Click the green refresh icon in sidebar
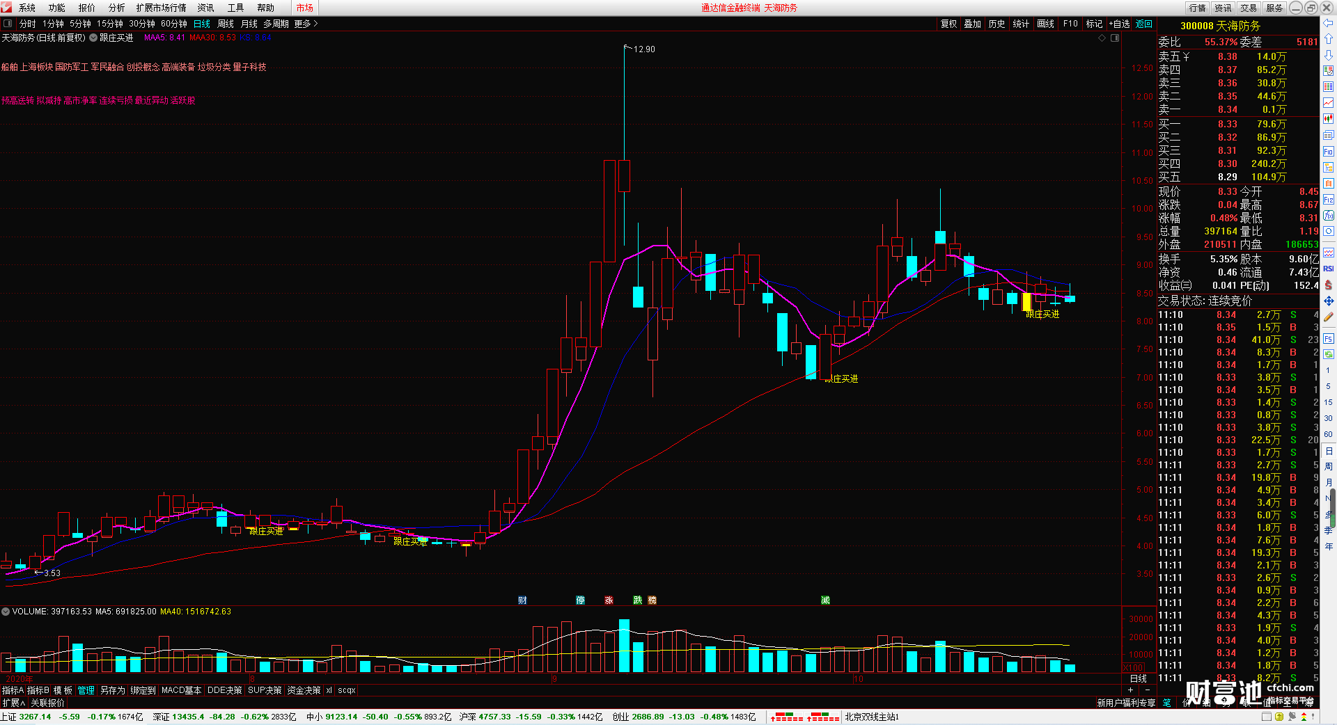The height and width of the screenshot is (725, 1337). pos(1329,354)
